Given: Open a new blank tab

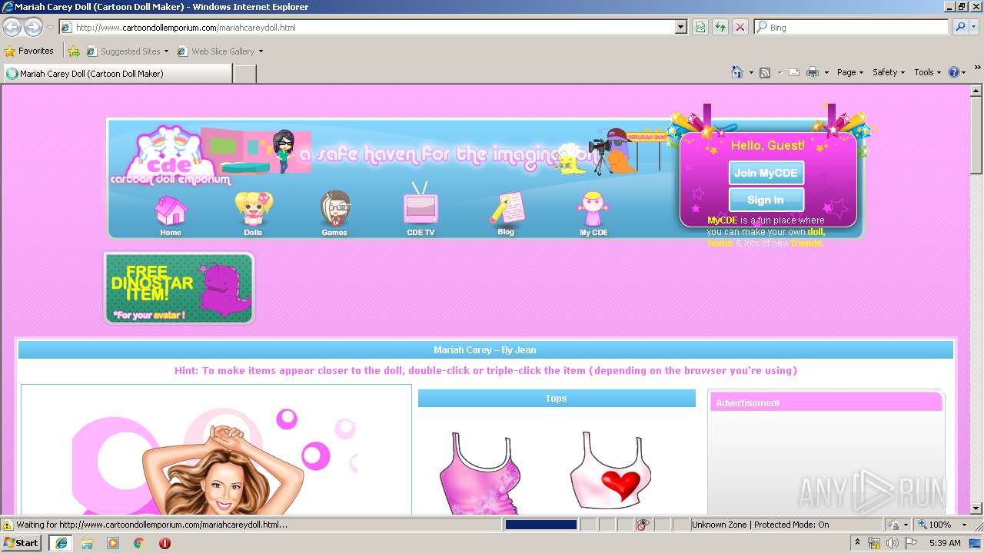Looking at the screenshot, I should point(244,74).
